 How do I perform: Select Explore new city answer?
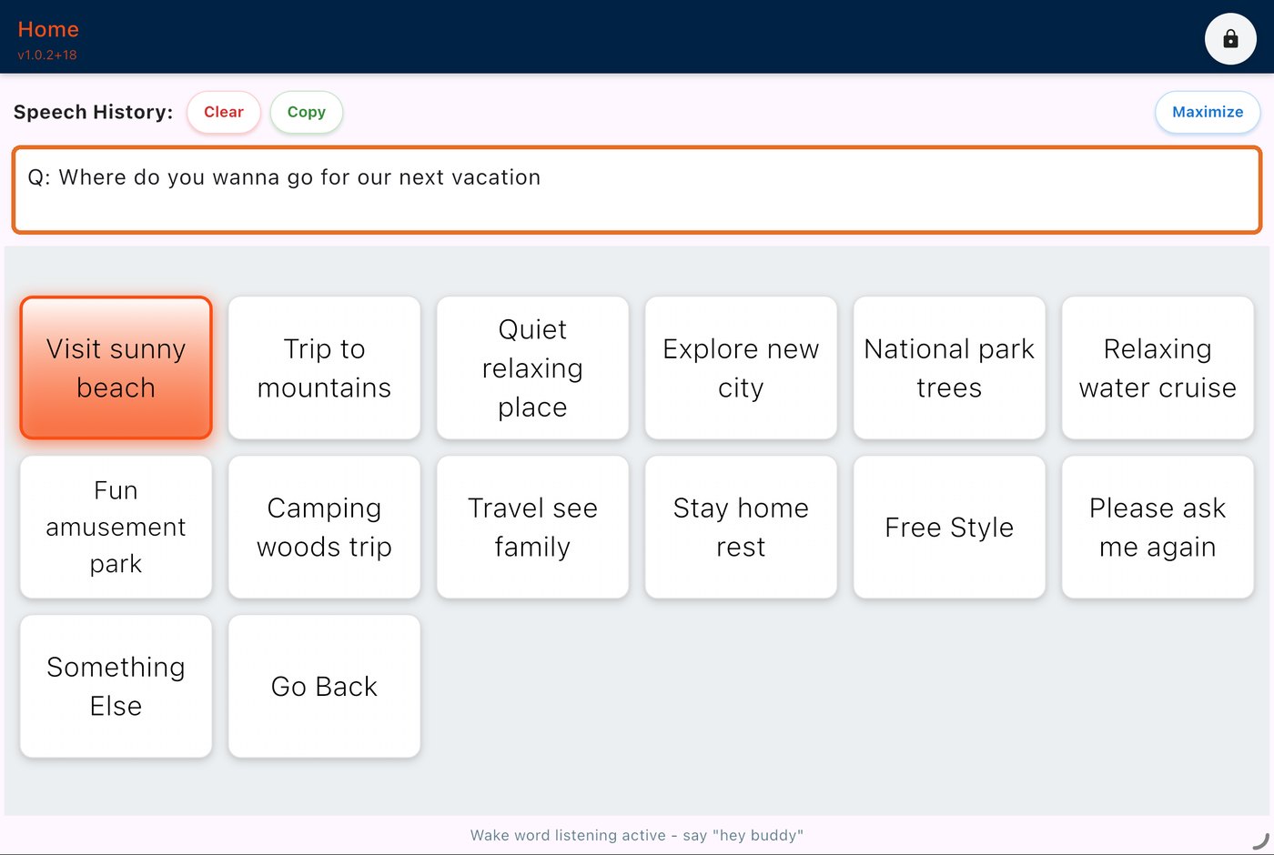[x=741, y=367]
